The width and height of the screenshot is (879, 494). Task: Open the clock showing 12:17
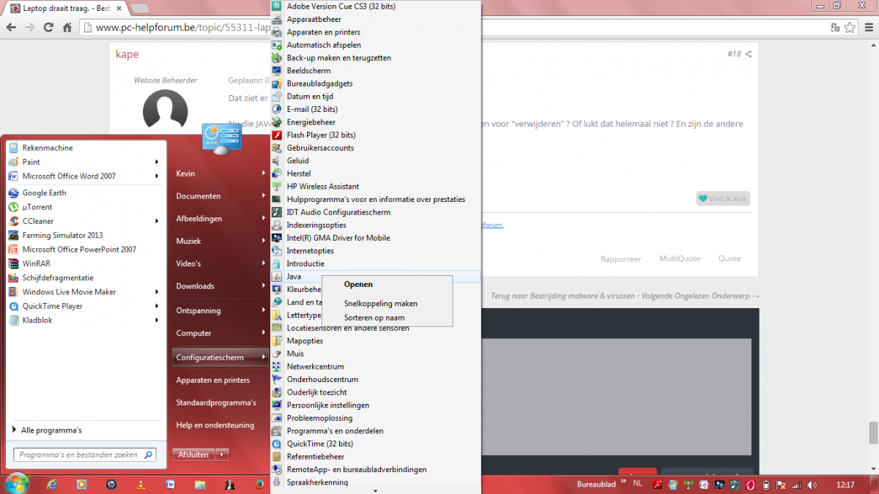click(x=845, y=484)
